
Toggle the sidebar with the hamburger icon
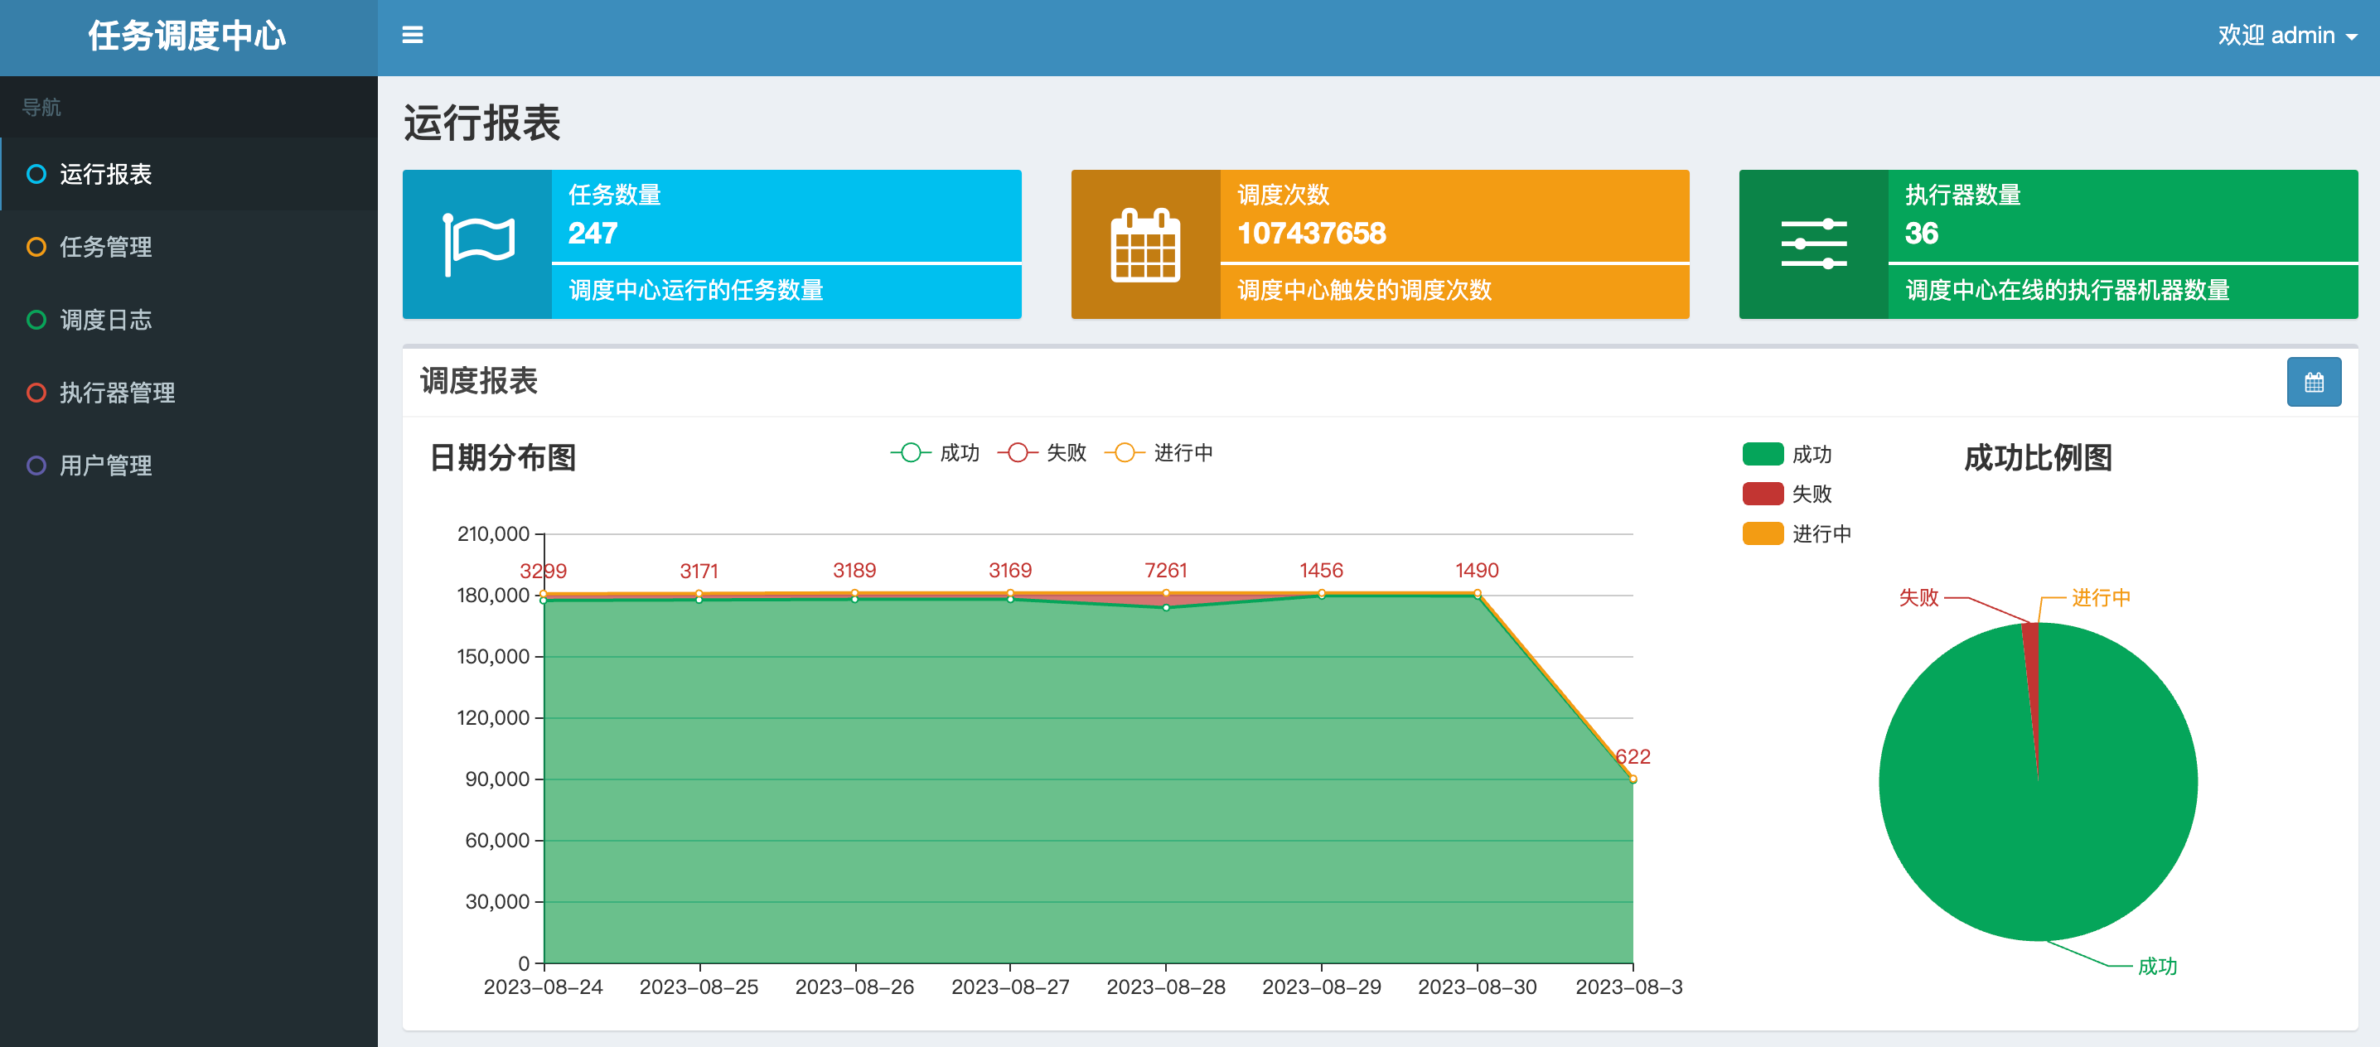pyautogui.click(x=412, y=35)
